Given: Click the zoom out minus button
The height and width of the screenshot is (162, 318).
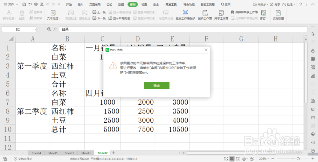Looking at the screenshot, I should click(273, 159).
